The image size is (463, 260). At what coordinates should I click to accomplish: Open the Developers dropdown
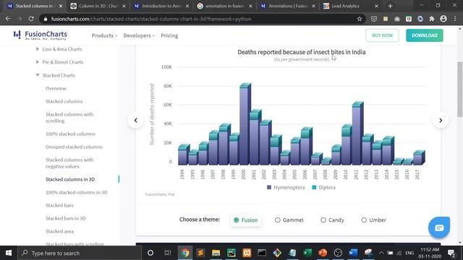pos(139,35)
